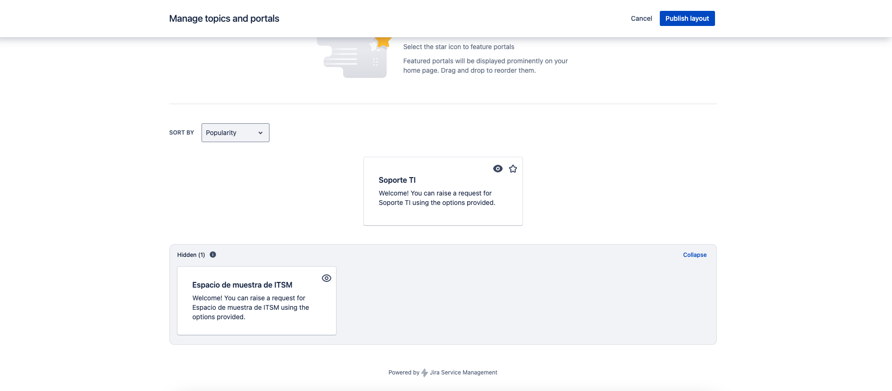Click the chevron arrow in the sort dropdown
This screenshot has width=892, height=391.
tap(260, 133)
